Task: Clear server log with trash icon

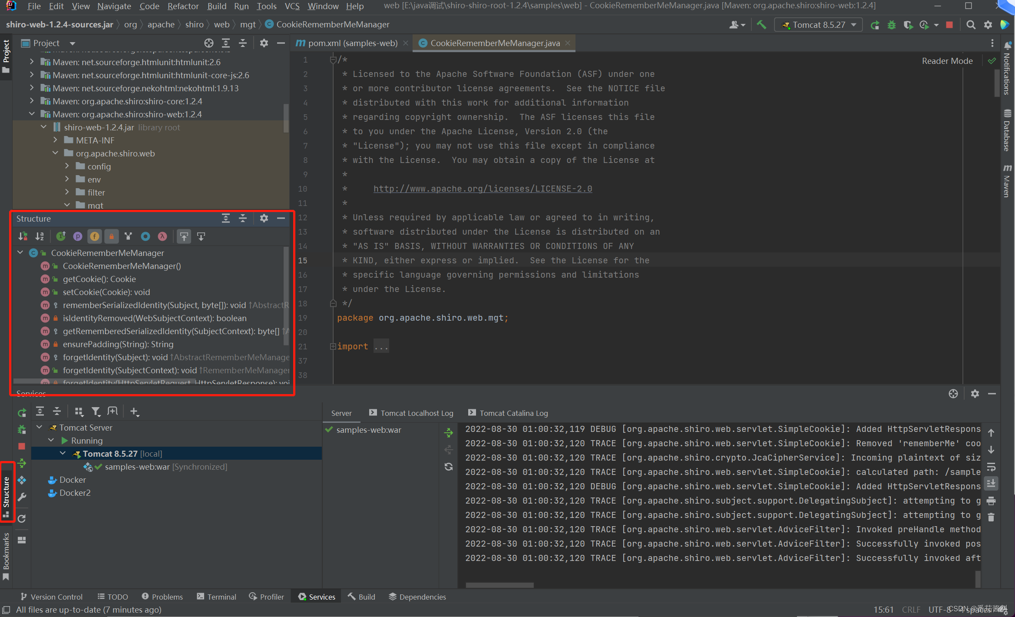Action: point(991,517)
